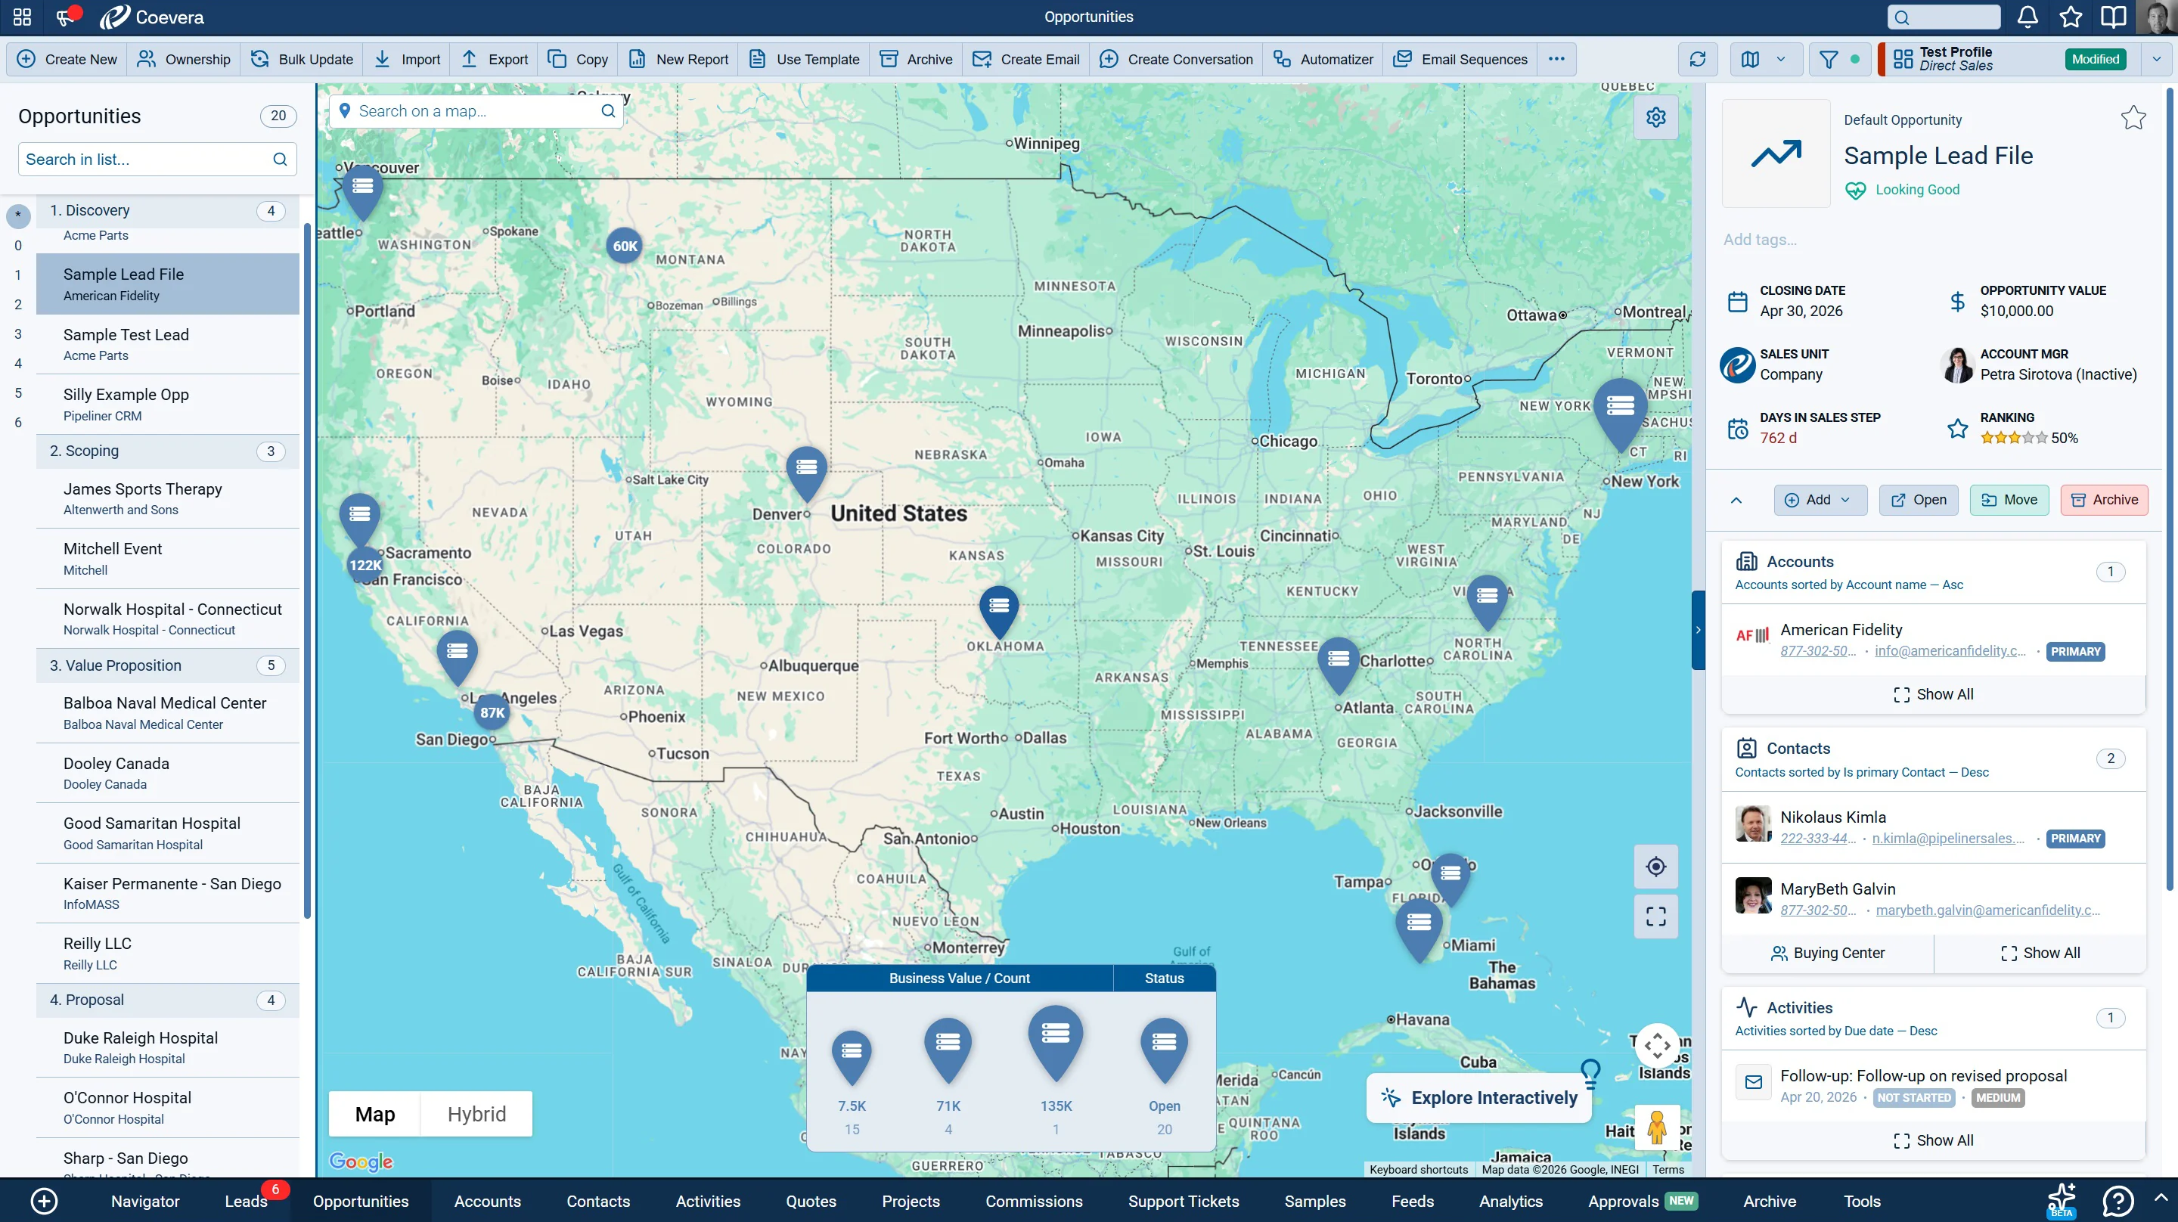This screenshot has width=2178, height=1222.
Task: Open the help question mark icon
Action: pos(2118,1201)
